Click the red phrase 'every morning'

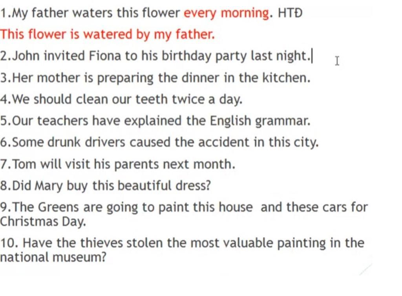click(x=226, y=13)
